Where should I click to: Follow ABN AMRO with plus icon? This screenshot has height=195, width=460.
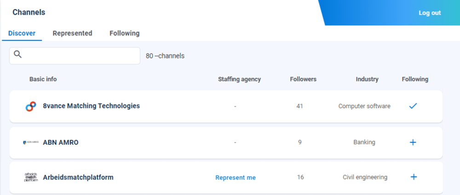(x=413, y=142)
